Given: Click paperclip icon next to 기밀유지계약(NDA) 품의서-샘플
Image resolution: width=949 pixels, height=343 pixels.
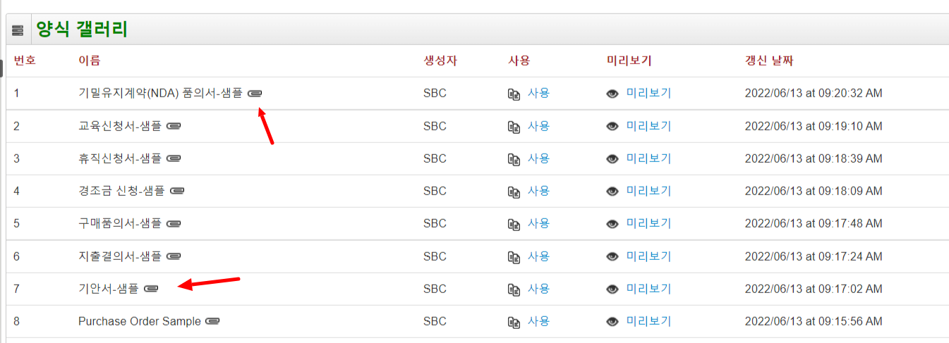Looking at the screenshot, I should [x=255, y=93].
